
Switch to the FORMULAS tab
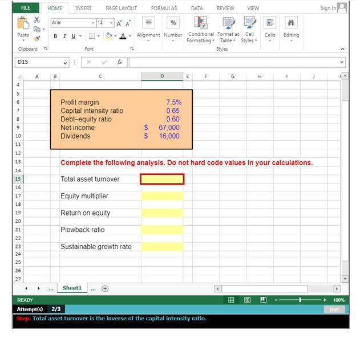click(164, 9)
